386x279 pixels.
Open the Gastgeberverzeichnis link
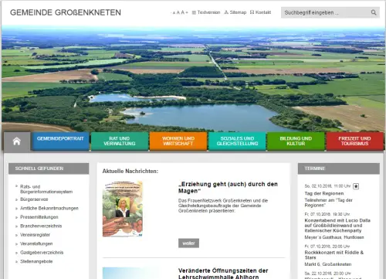click(x=42, y=253)
